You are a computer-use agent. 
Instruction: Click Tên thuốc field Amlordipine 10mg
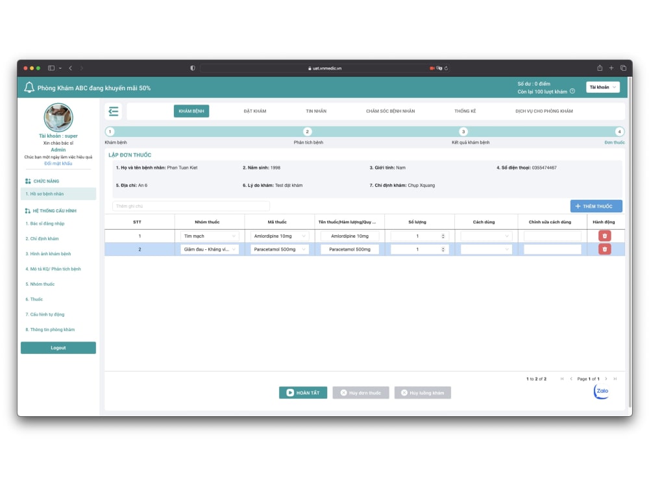tap(350, 236)
